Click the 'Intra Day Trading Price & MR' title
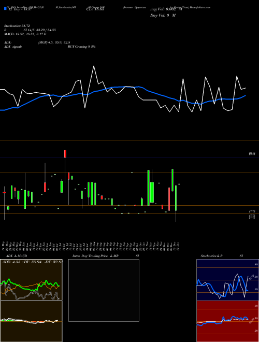The image size is (259, 342). tap(95, 256)
